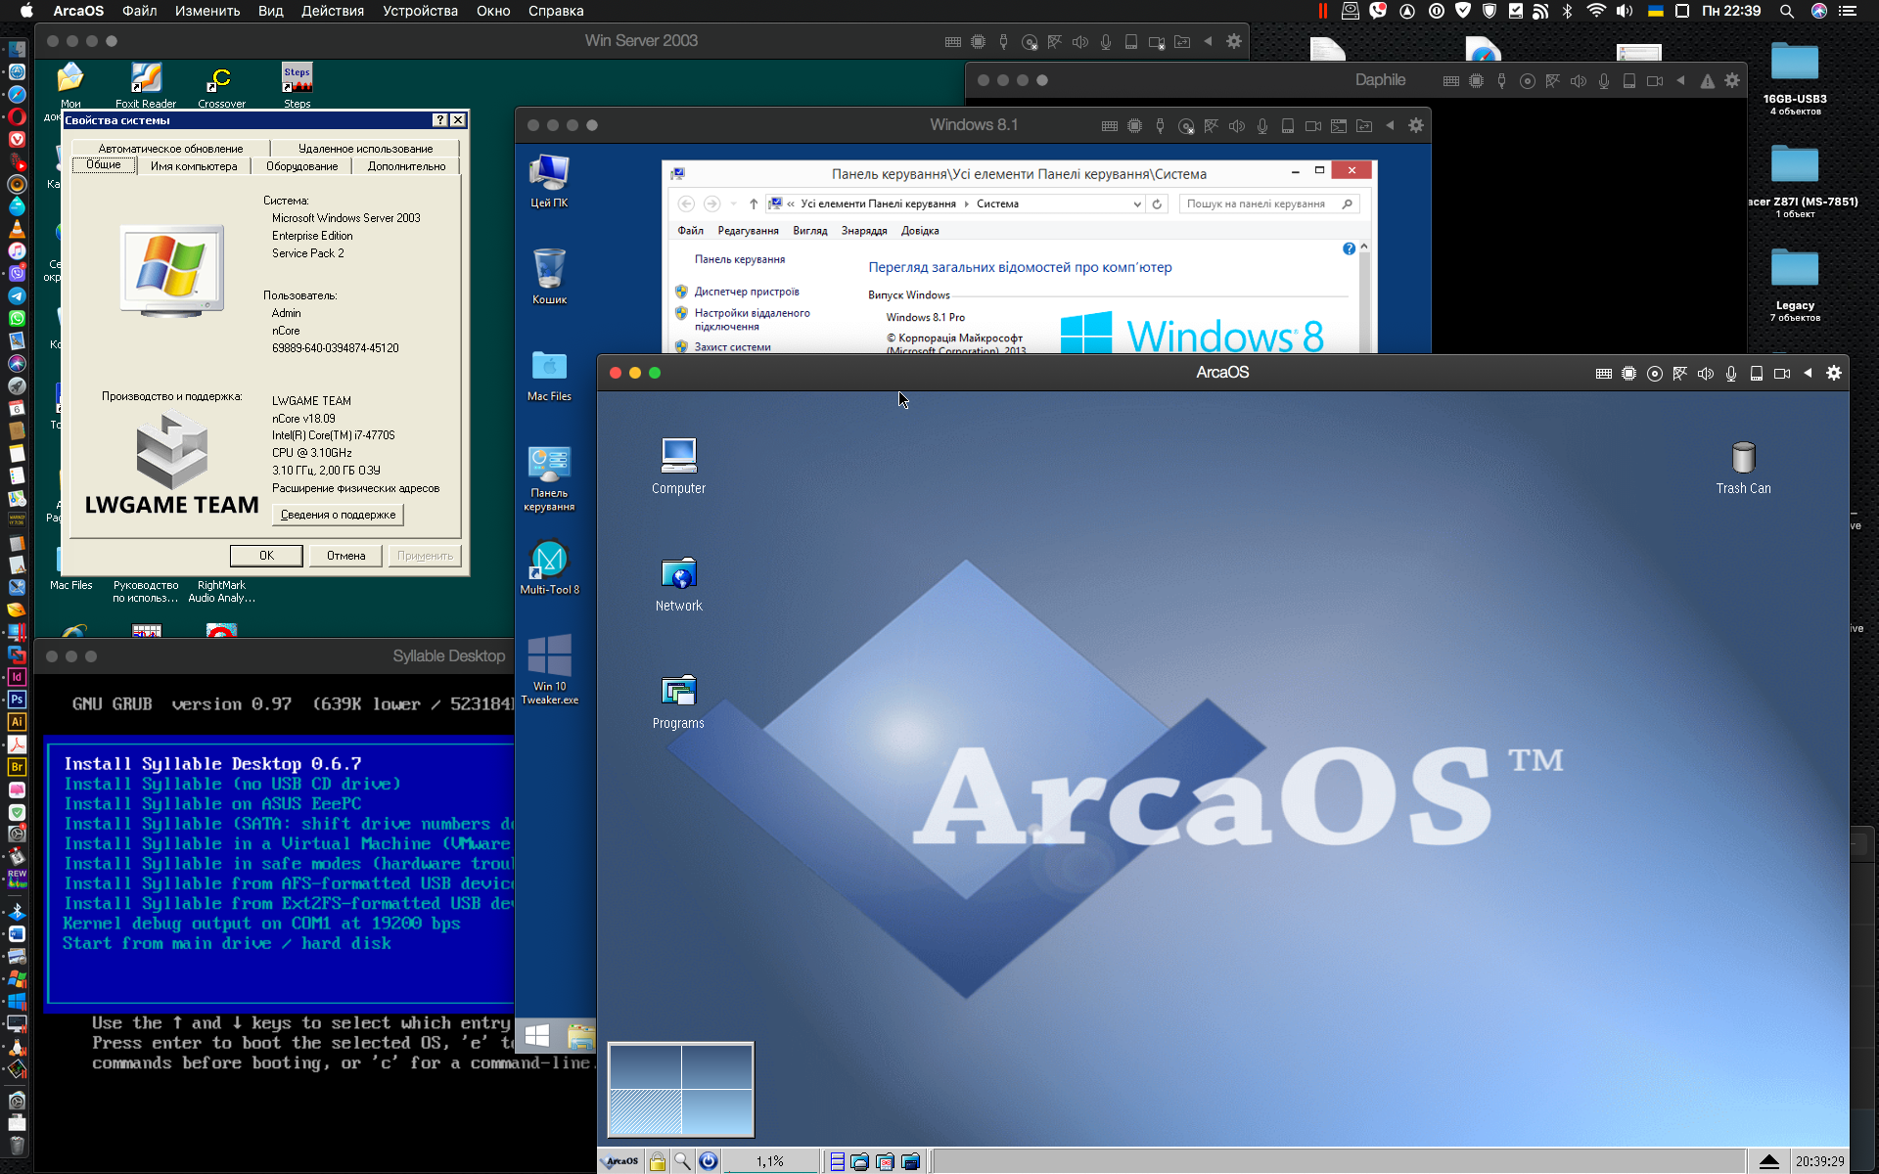Image resolution: width=1879 pixels, height=1174 pixels.
Task: Open the Справка menu in macOS menu bar
Action: (556, 11)
